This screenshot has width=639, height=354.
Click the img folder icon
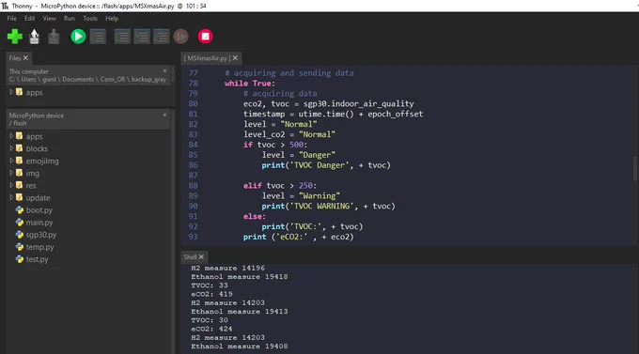coord(19,173)
